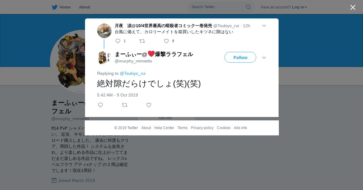Open the Privacy policy footer link

coord(202,128)
